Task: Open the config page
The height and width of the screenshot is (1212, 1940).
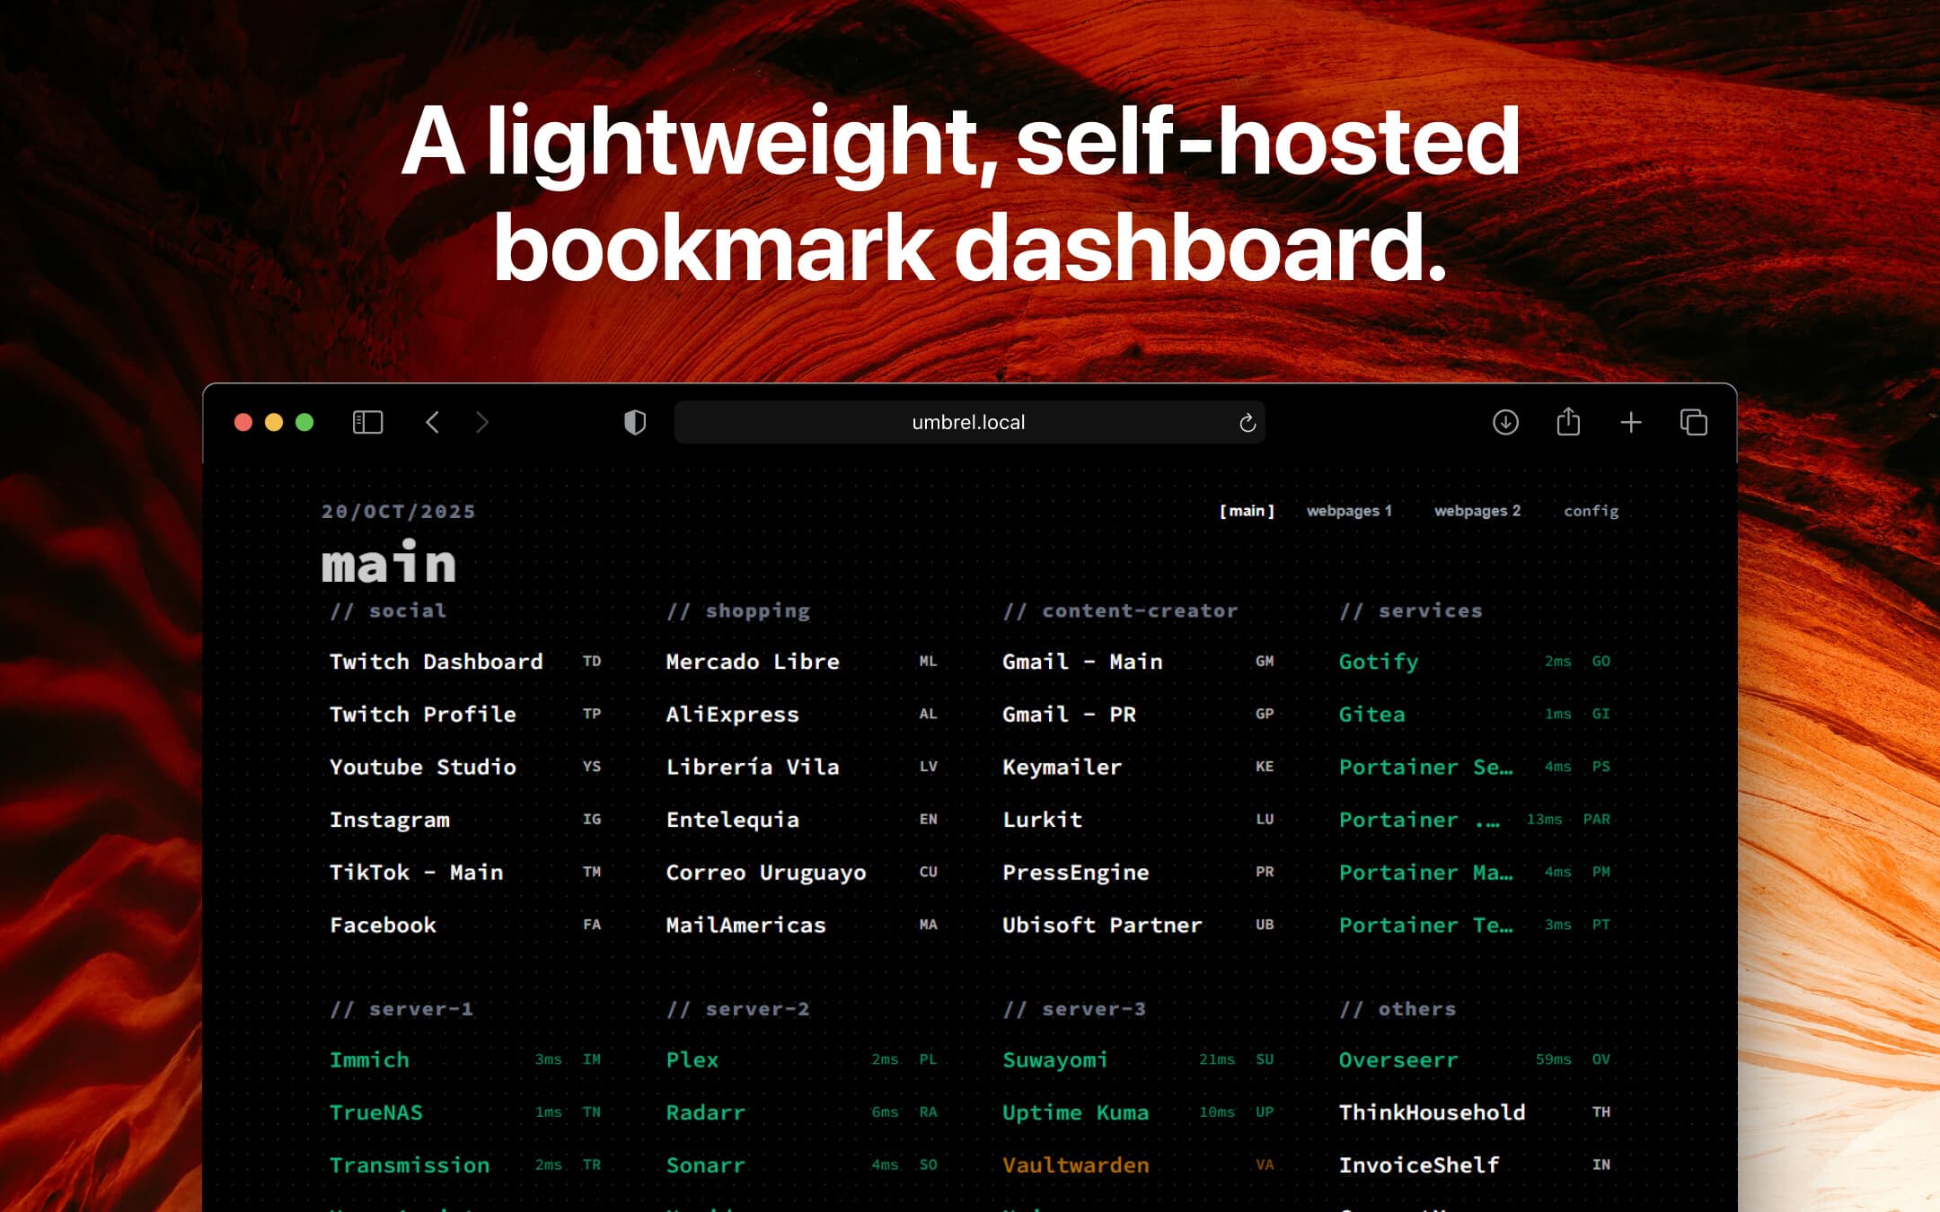Action: point(1592,510)
